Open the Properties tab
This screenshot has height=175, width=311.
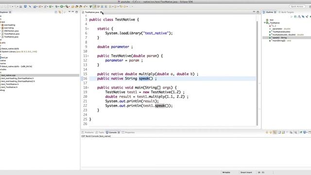[128, 132]
